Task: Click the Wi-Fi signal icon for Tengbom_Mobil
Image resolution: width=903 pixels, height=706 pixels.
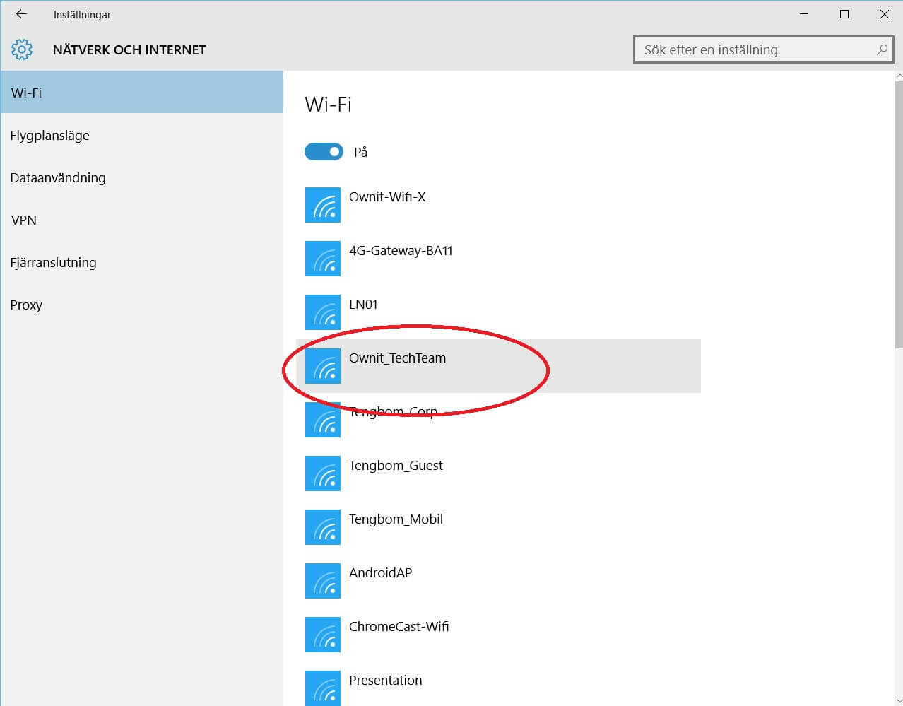Action: [323, 527]
